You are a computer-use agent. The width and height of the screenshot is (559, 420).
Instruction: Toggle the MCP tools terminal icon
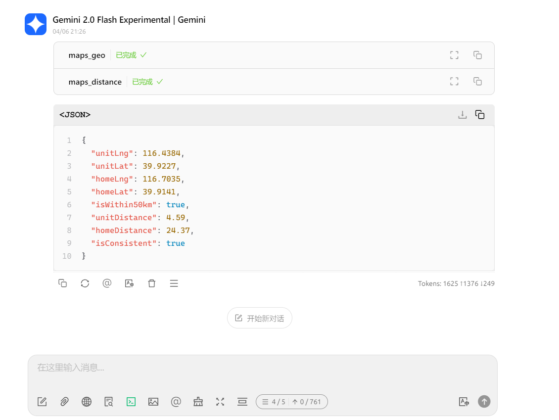(131, 402)
